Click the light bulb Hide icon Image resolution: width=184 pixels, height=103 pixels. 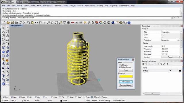point(89,22)
